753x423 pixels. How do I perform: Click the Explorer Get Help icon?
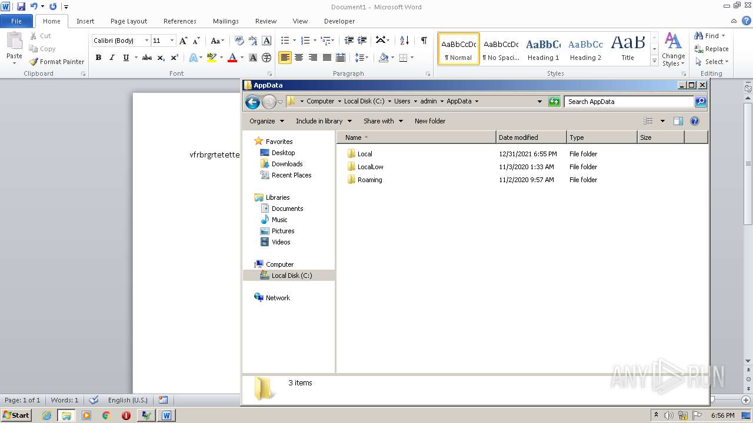pyautogui.click(x=694, y=121)
